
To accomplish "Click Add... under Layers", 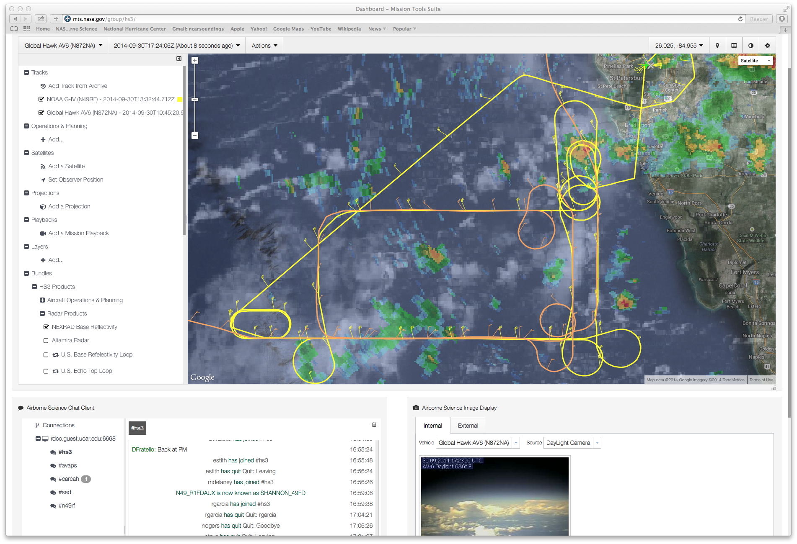I will click(x=52, y=260).
